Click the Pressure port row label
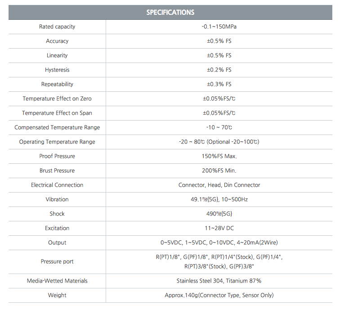Screen dimensions: 344x310 (57, 261)
